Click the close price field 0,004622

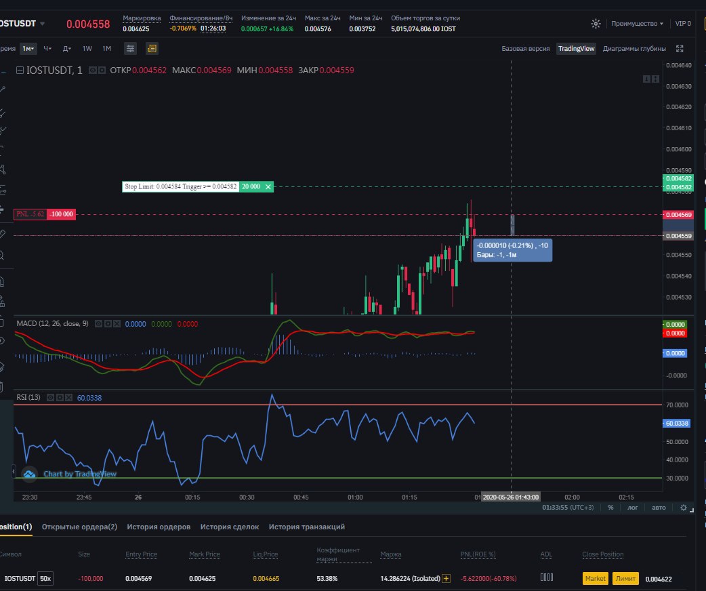659,579
